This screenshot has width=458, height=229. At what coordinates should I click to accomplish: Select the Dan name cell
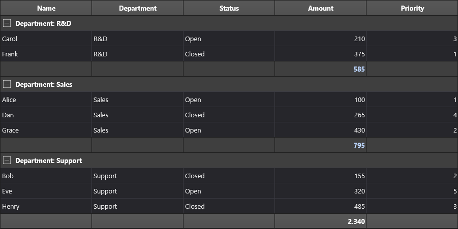click(x=46, y=115)
